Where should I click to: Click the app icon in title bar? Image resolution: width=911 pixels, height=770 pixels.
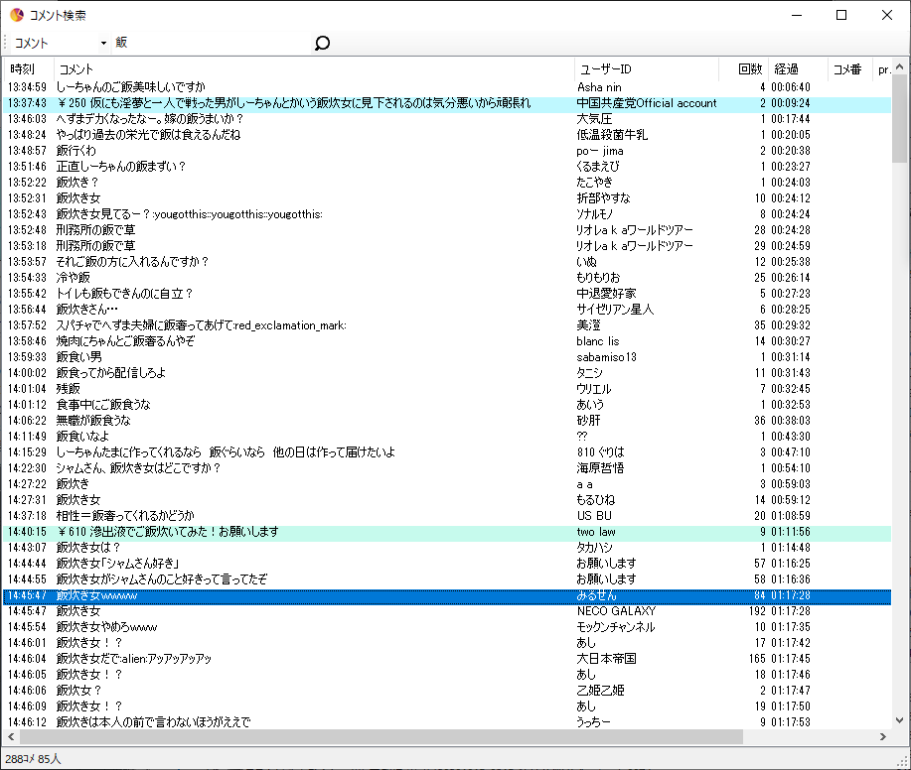click(17, 15)
